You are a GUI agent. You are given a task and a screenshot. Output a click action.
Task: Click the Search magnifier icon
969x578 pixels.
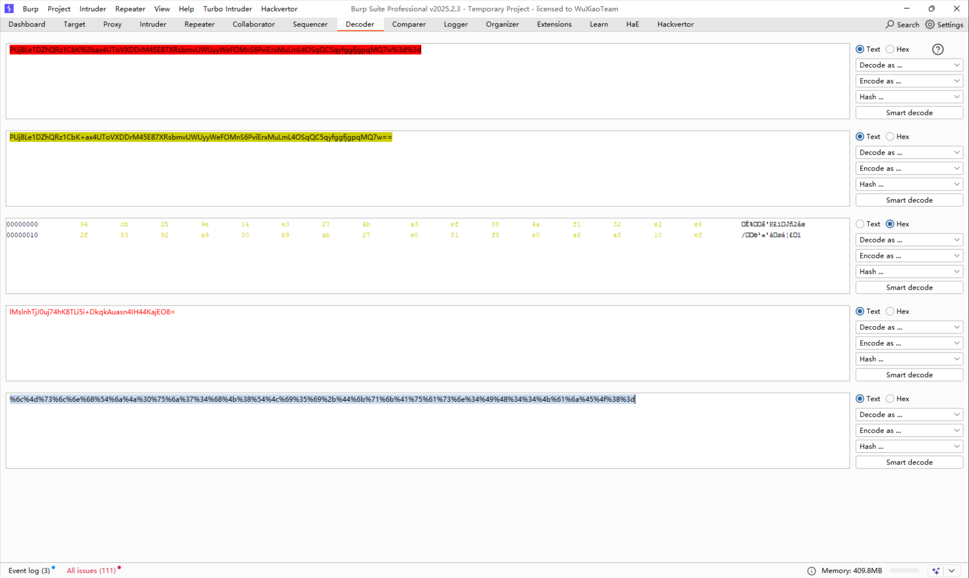coord(890,24)
